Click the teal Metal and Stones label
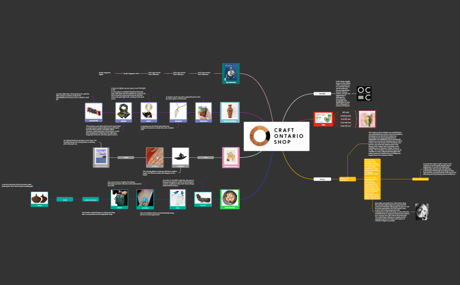This screenshot has height=285, width=460. coord(92,199)
